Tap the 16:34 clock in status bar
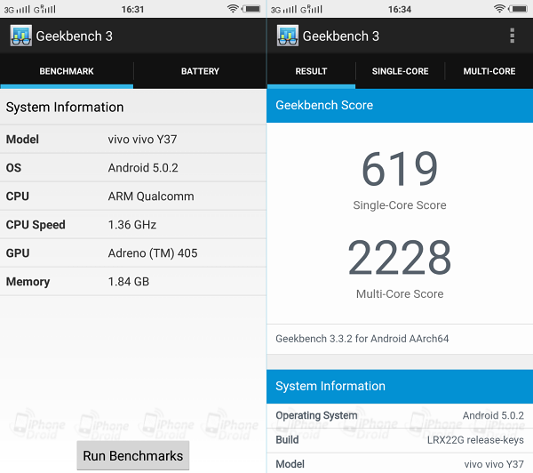Image resolution: width=533 pixels, height=473 pixels. click(x=400, y=9)
